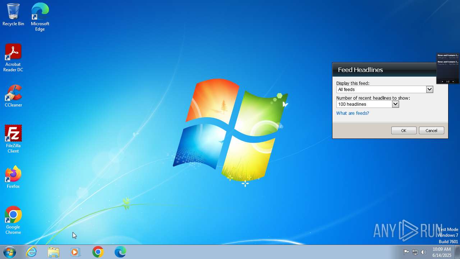This screenshot has height=259, width=460.
Task: Cancel the Feed Headlines dialog
Action: tap(431, 131)
